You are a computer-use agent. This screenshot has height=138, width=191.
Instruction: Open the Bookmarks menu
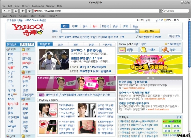38,6
